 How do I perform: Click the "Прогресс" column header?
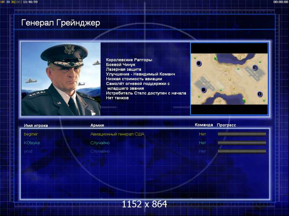[x=227, y=125]
